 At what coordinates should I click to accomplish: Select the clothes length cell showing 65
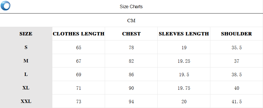(79, 48)
